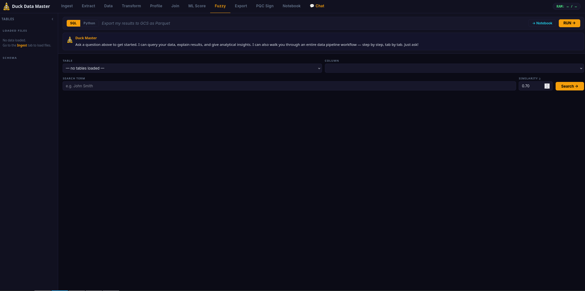The width and height of the screenshot is (585, 291).
Task: Focus the Search Term input field
Action: [289, 86]
